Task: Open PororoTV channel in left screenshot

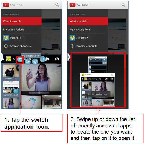Action: pos(21,38)
